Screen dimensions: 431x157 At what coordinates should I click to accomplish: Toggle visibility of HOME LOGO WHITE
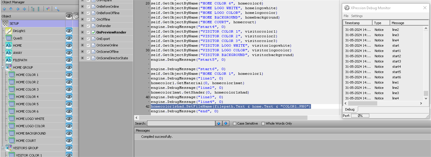tap(69, 118)
